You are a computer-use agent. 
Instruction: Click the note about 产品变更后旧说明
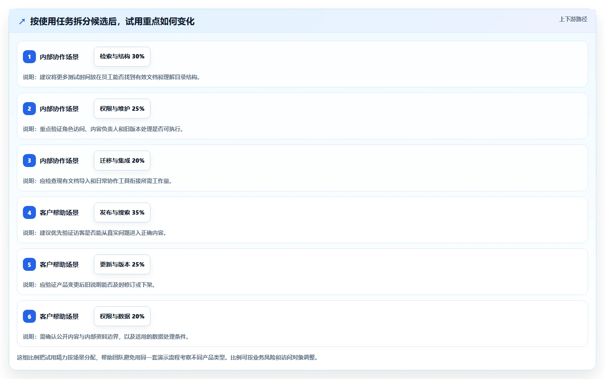pos(89,285)
